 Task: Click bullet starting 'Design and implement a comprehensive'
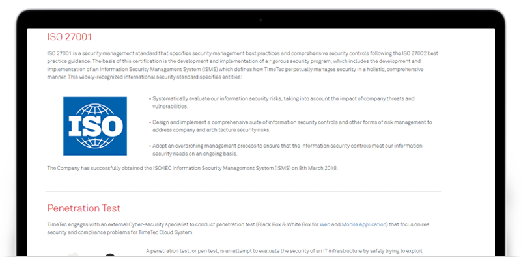(x=290, y=126)
